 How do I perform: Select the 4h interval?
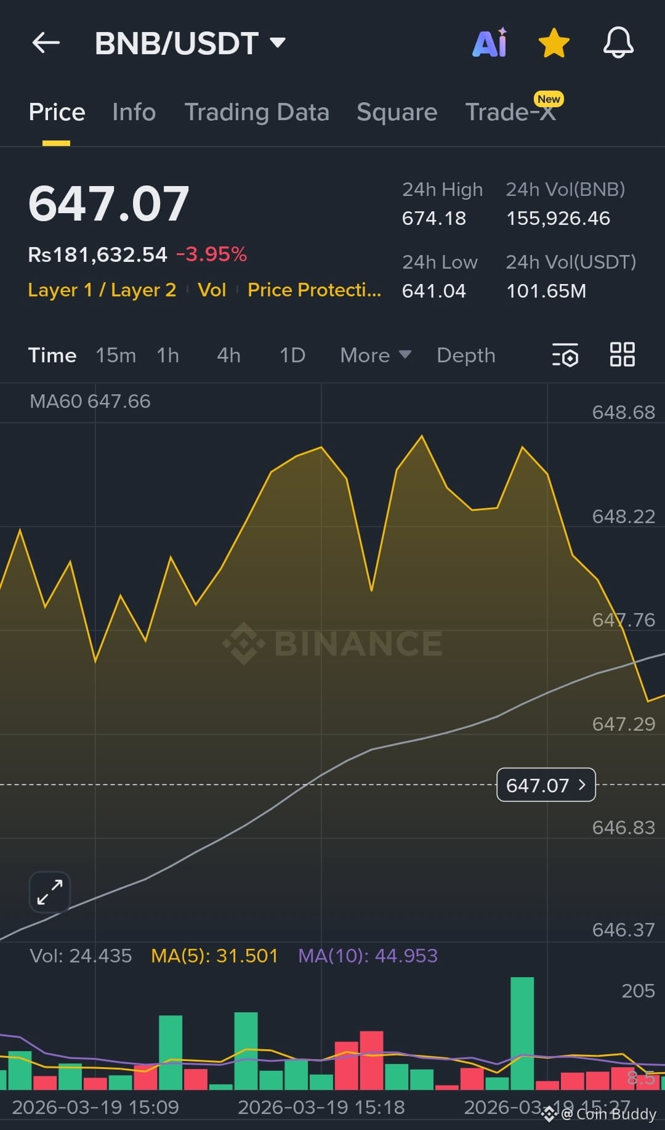coord(228,356)
